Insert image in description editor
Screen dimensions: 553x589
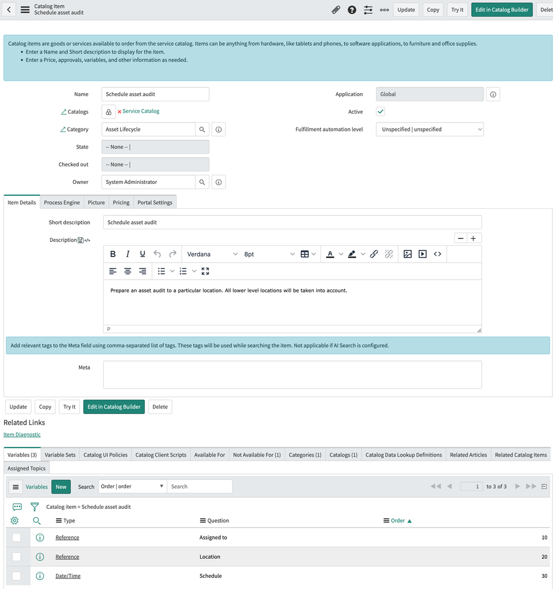[408, 254]
